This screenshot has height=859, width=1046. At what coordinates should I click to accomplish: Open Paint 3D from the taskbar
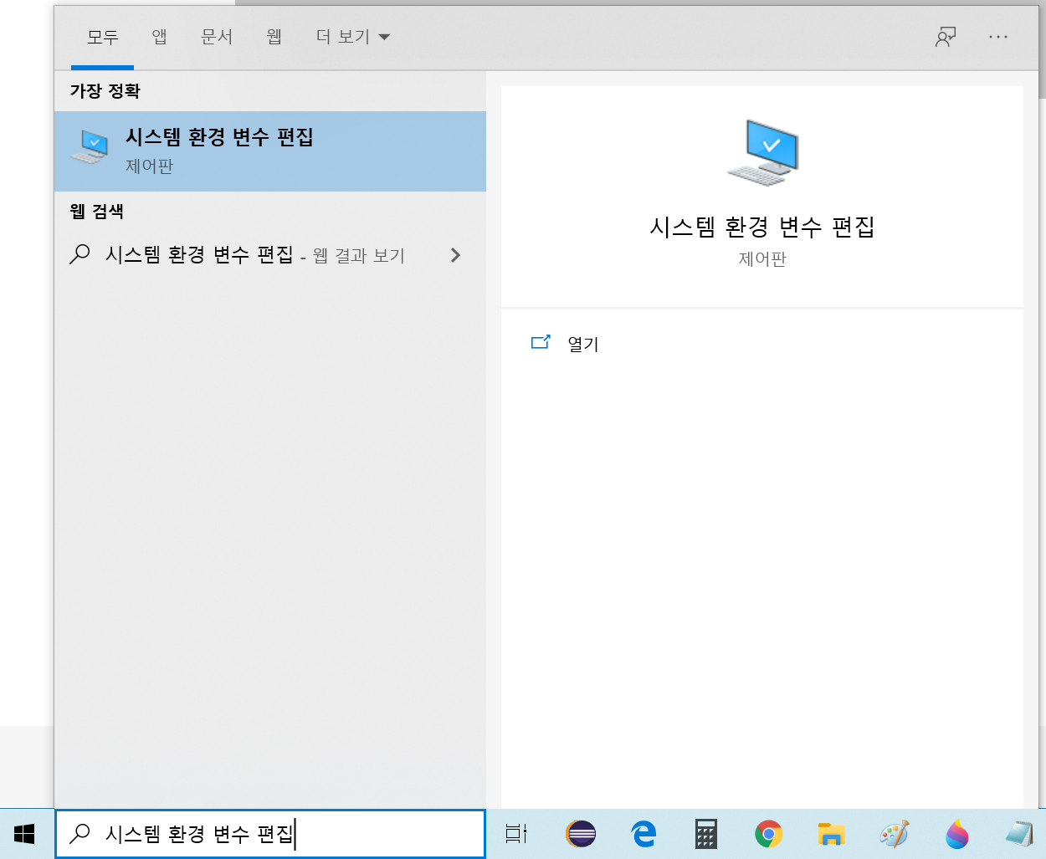[956, 834]
